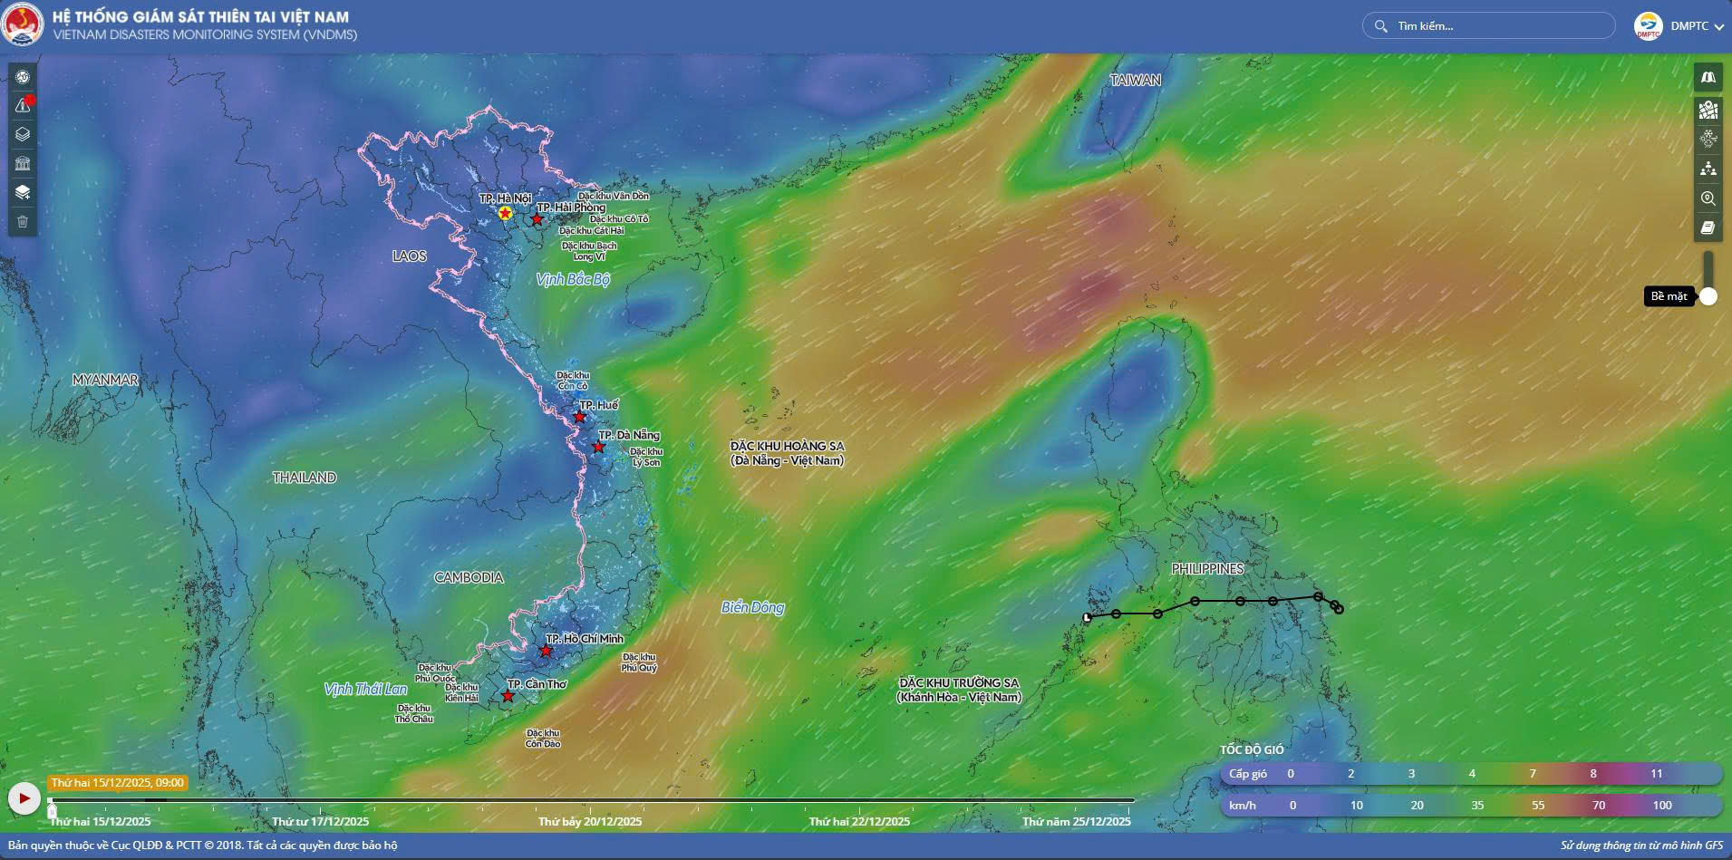
Task: Click the VNDMS logo in the header
Action: (x=23, y=25)
